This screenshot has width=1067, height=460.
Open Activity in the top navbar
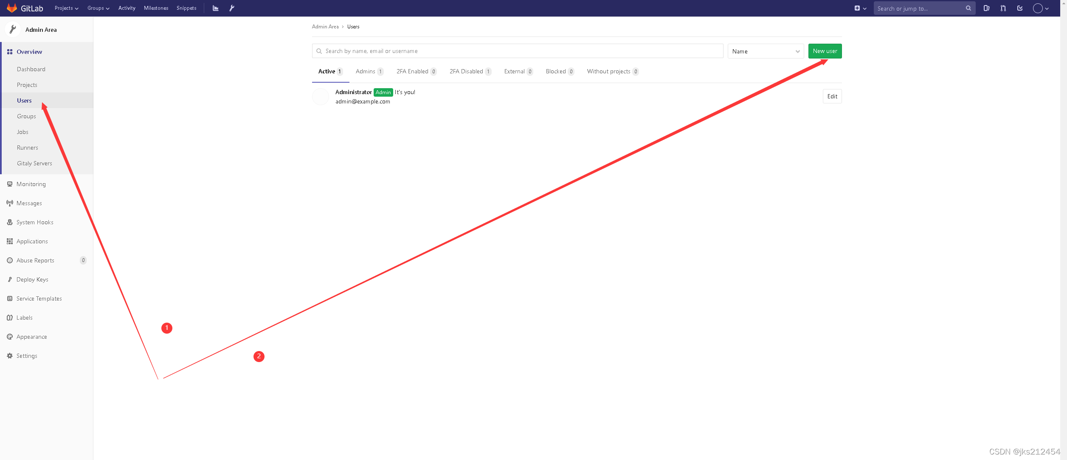[127, 8]
